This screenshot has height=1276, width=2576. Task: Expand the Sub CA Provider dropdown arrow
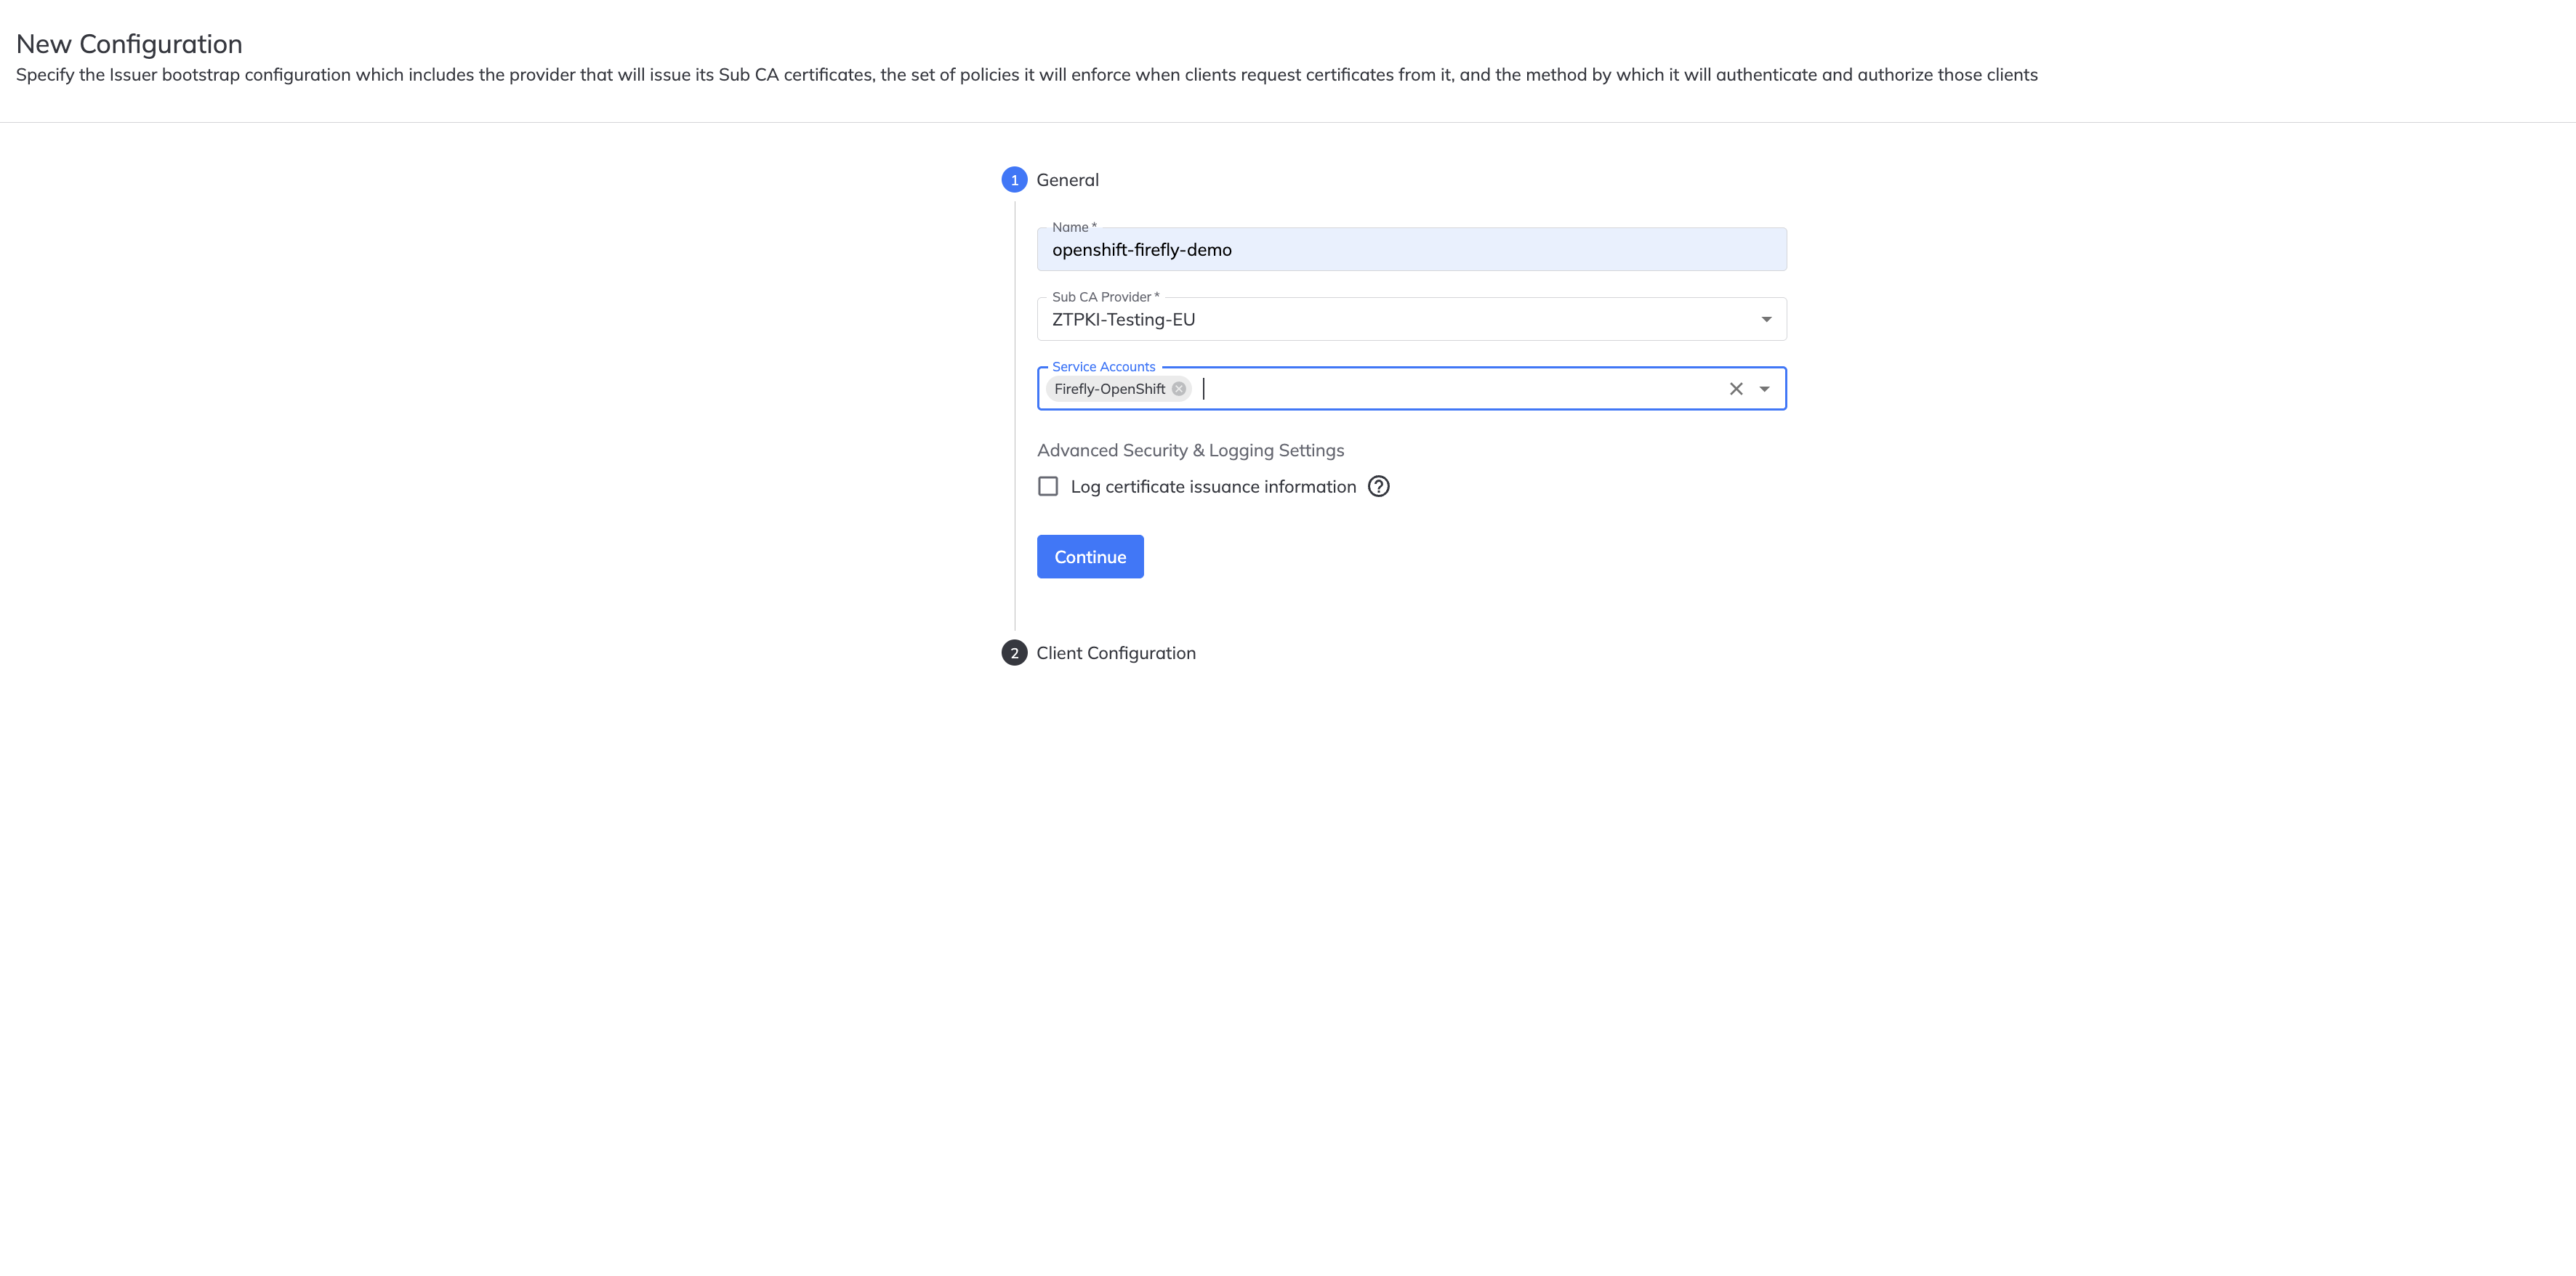pyautogui.click(x=1766, y=319)
